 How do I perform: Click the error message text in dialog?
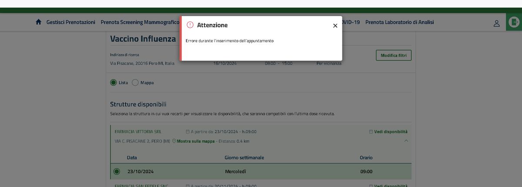pyautogui.click(x=229, y=40)
